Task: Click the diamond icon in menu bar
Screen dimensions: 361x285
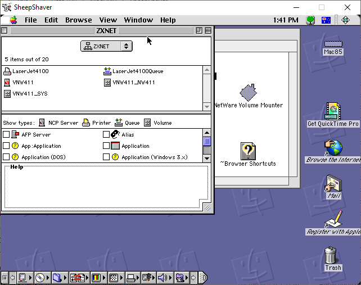Action: click(345, 20)
